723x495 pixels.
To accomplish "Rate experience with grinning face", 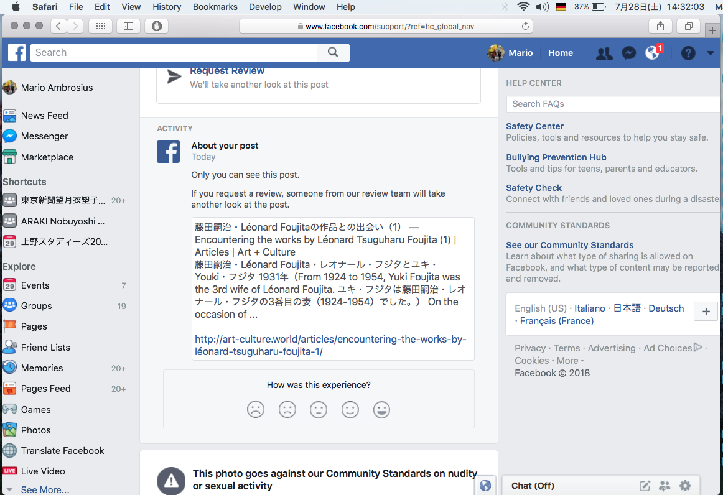I will coord(381,410).
